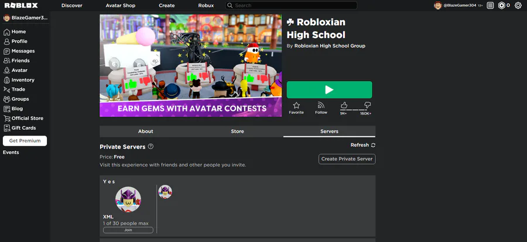Open the Home sidebar icon

(x=6, y=32)
